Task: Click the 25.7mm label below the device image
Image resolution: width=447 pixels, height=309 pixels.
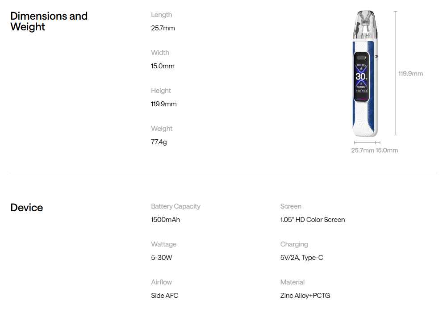Action: [x=363, y=150]
